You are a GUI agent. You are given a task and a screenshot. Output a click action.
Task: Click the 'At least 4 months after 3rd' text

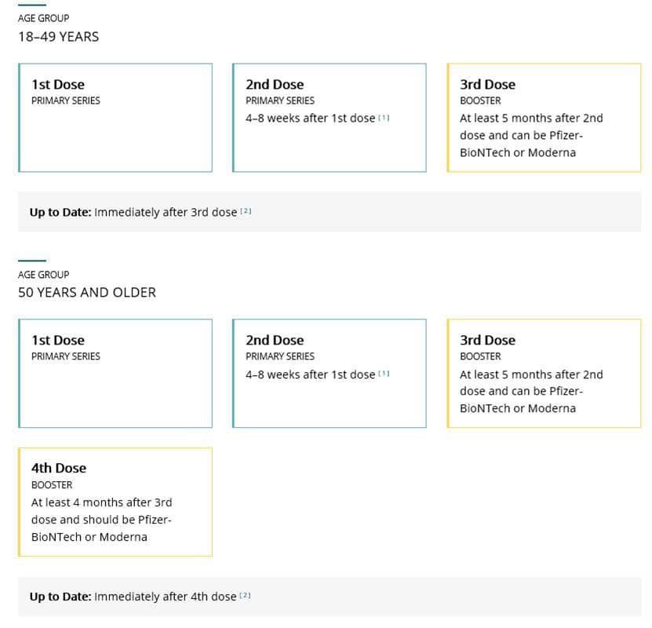click(x=101, y=502)
